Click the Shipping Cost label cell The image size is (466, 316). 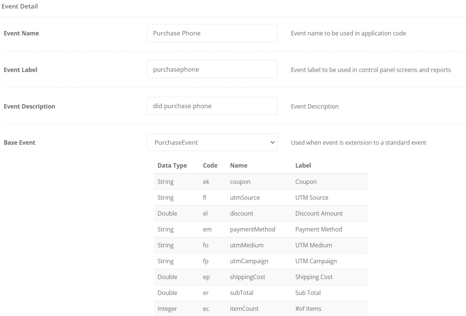(314, 277)
